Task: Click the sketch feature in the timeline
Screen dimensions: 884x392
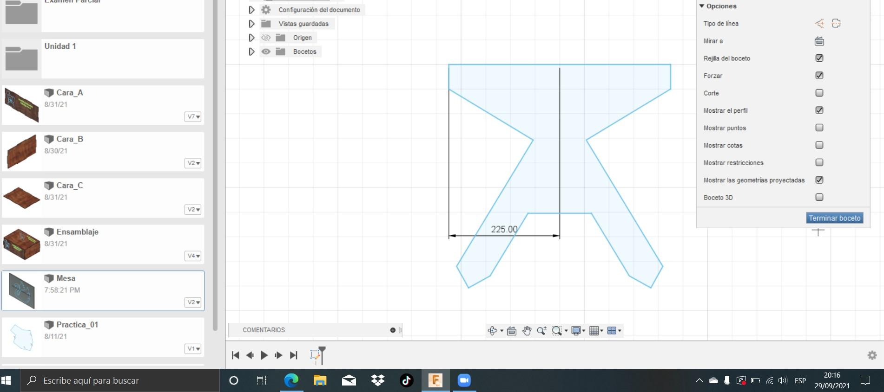Action: click(x=315, y=355)
